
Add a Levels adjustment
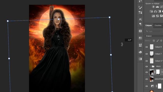(x=157, y=7)
